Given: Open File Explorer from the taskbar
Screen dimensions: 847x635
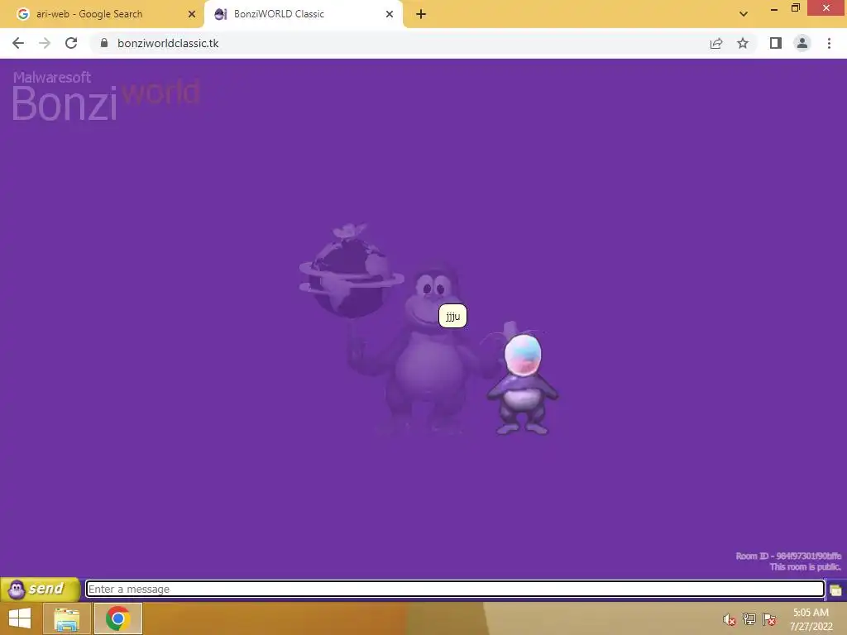Looking at the screenshot, I should pyautogui.click(x=66, y=618).
